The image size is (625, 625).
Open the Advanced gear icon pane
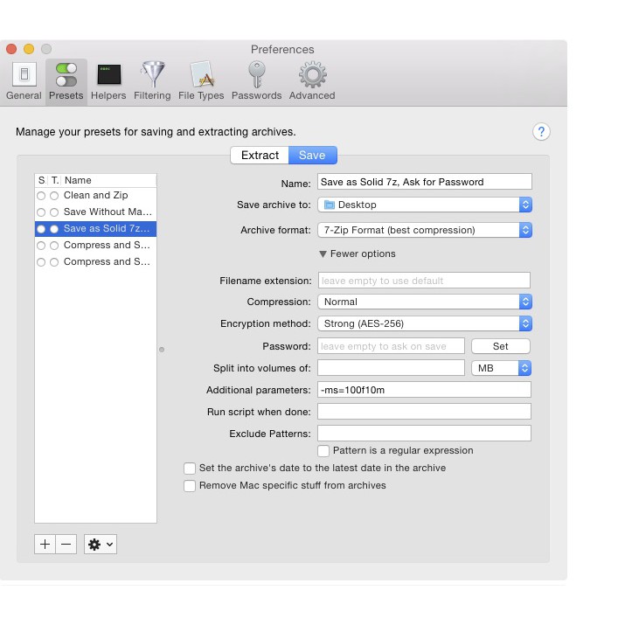pos(312,80)
